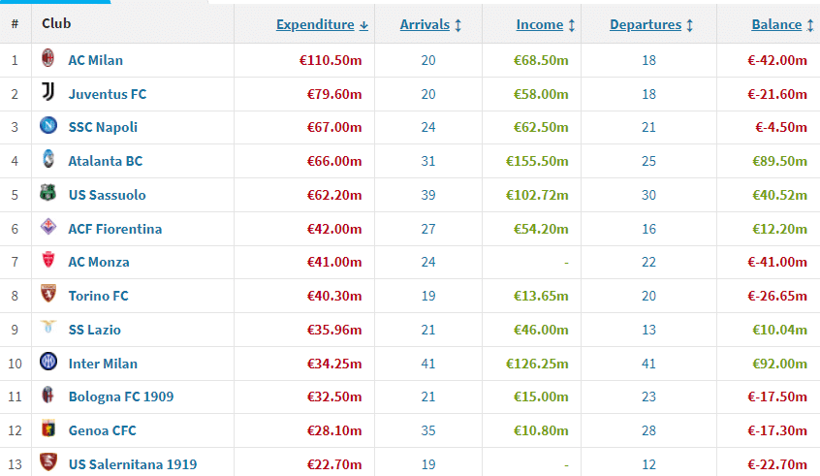Click the SSC Napoli crest icon
The height and width of the screenshot is (476, 820).
click(x=47, y=127)
